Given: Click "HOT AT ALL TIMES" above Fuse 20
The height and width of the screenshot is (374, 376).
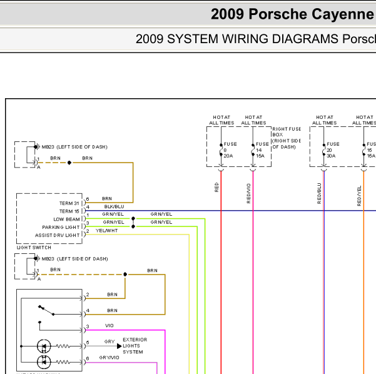Looking at the screenshot, I should point(325,120).
